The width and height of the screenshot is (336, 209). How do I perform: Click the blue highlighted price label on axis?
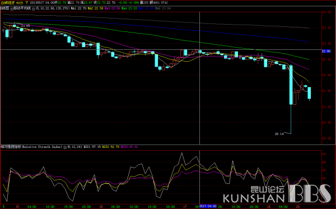(x=326, y=51)
